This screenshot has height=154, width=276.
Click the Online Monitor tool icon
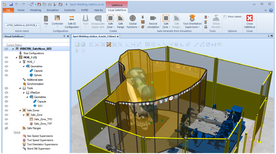216,18
